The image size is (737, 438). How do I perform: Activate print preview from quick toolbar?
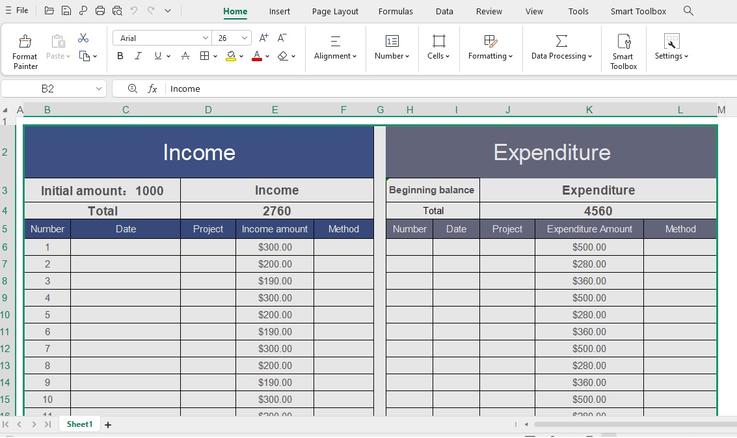(117, 10)
